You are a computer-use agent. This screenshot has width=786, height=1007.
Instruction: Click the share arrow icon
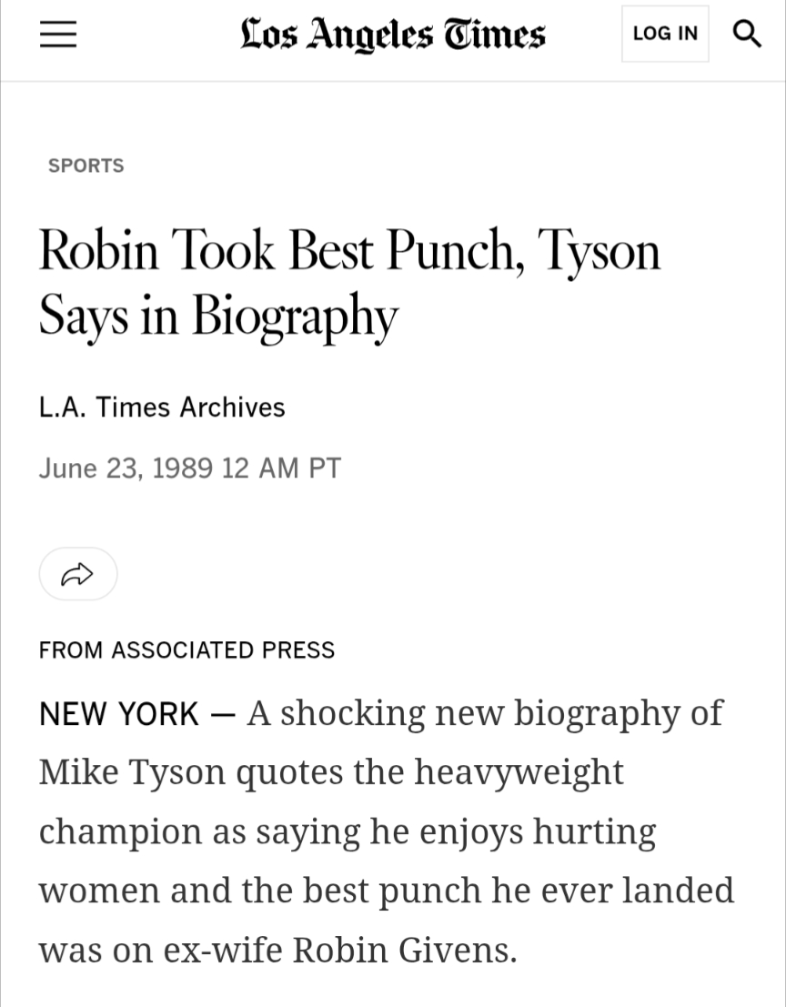click(78, 574)
